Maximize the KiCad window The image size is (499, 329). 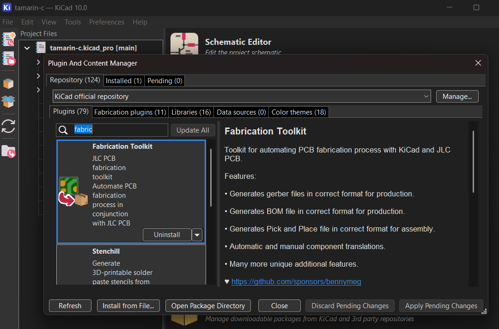pos(476,7)
